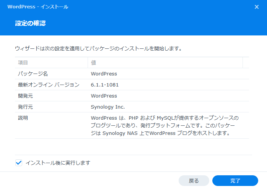Click the 項目 column header
Screen dimensions: 267x189
51,62
